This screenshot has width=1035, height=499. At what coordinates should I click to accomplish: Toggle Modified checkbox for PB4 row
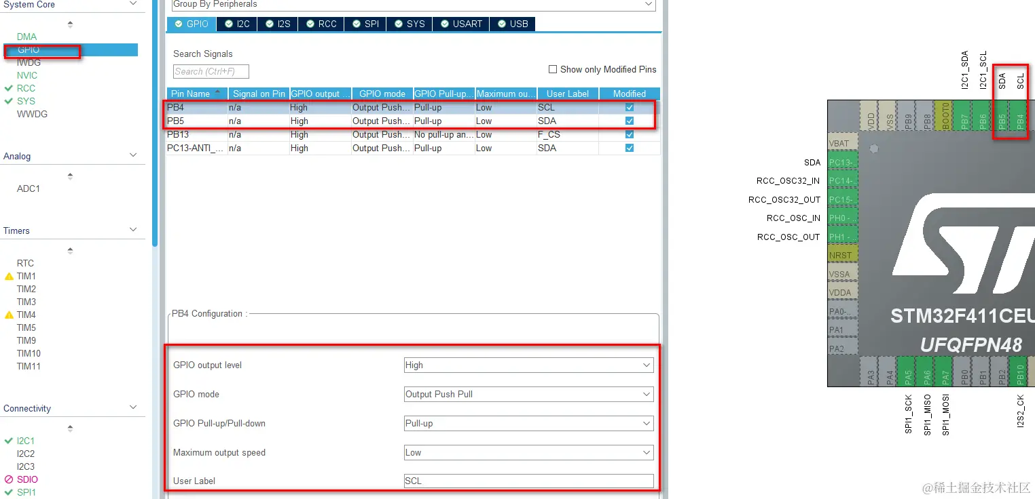[x=630, y=107]
